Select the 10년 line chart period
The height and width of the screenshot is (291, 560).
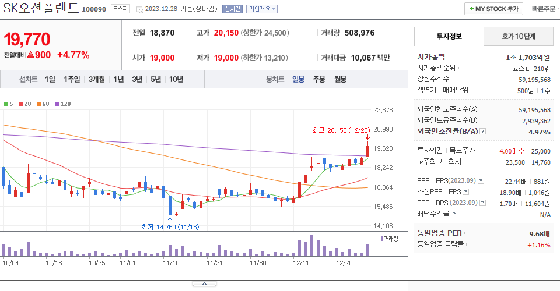click(x=176, y=79)
